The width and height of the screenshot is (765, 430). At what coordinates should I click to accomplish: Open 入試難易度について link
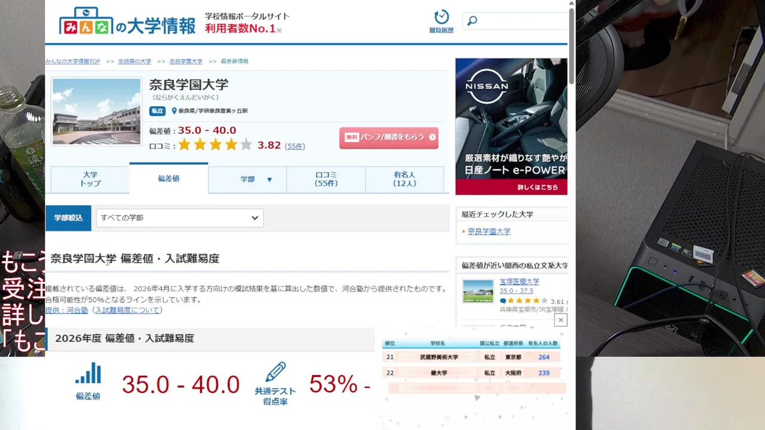(127, 310)
